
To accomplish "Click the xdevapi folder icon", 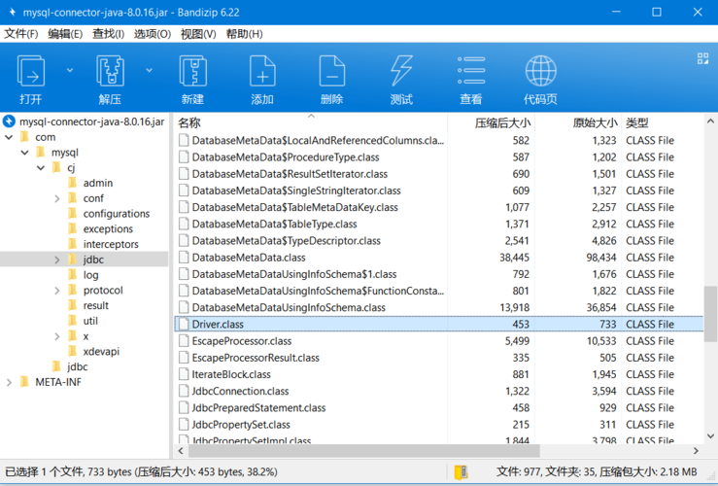I will pyautogui.click(x=72, y=351).
